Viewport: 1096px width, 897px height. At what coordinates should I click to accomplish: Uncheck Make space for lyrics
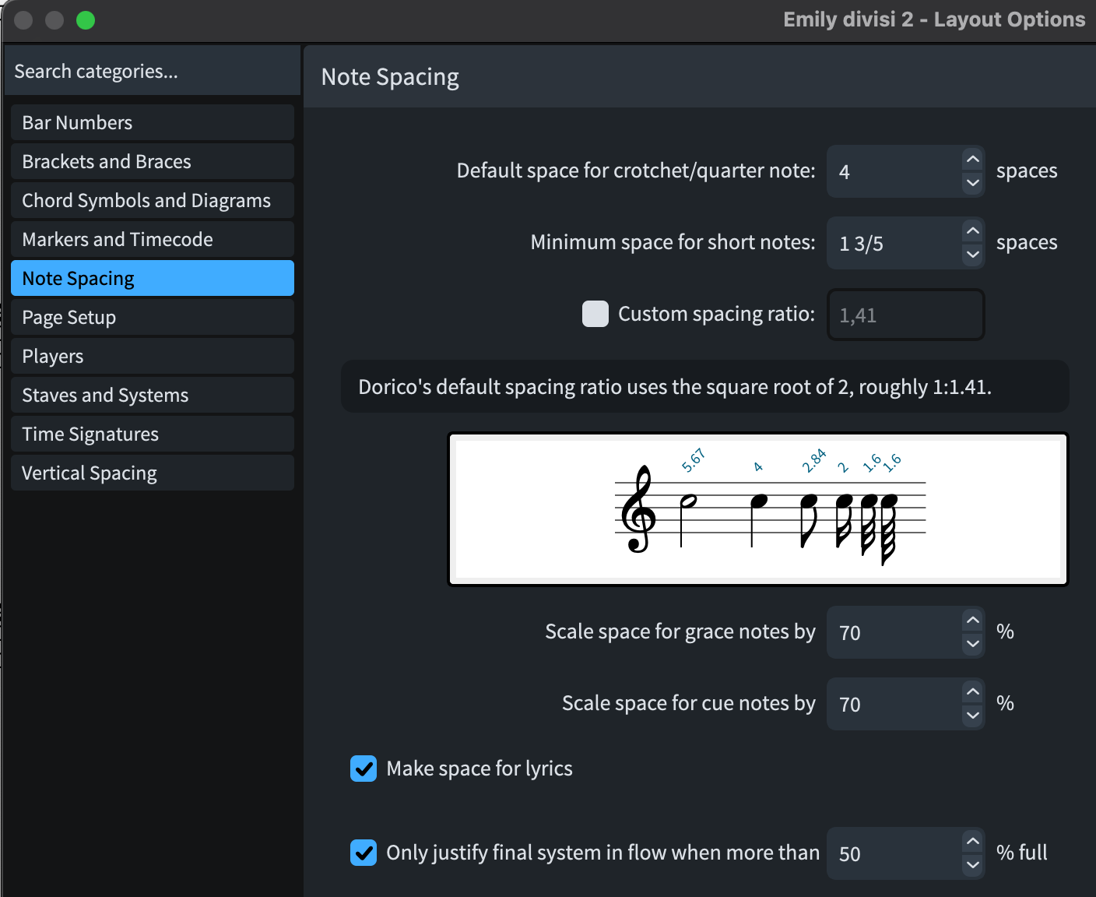tap(364, 769)
